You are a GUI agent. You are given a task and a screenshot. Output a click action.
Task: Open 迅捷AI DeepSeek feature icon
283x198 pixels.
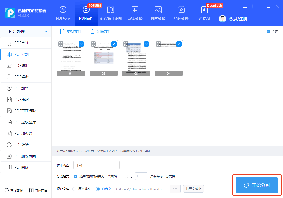pyautogui.click(x=204, y=10)
